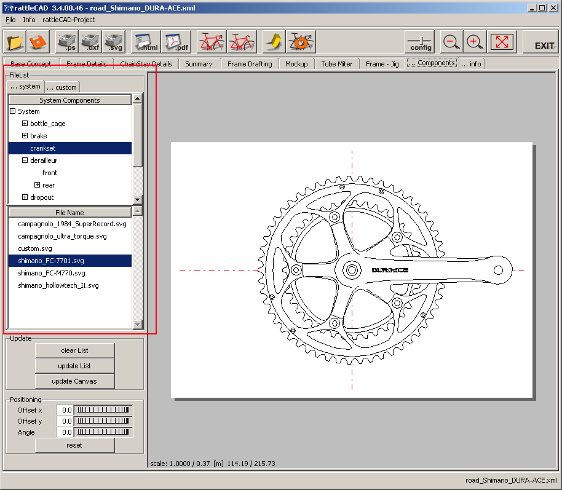
Task: Select campagnolo_1984_SuperRecord.svg file
Action: click(70, 224)
